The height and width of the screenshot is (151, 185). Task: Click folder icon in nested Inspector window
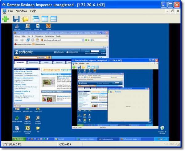(84, 67)
